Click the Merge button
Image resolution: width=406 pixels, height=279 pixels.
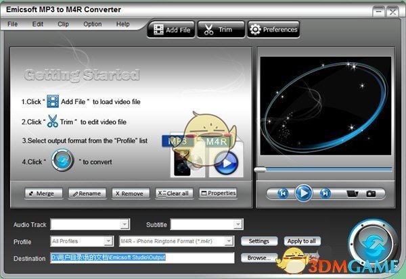(x=43, y=193)
